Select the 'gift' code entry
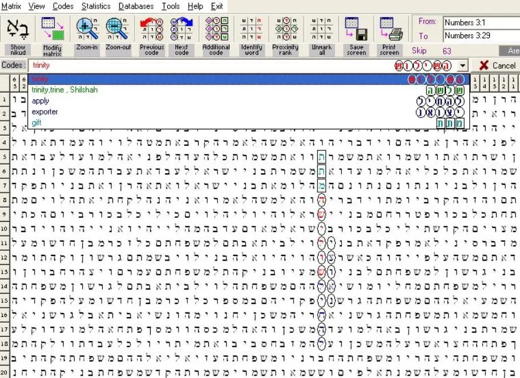The width and height of the screenshot is (520, 378). tap(37, 123)
